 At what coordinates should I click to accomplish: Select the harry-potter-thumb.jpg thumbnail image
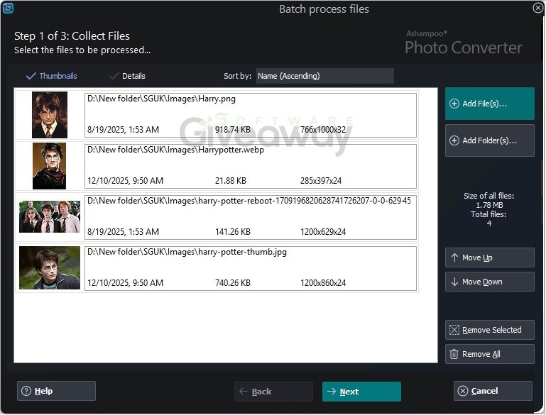point(50,268)
